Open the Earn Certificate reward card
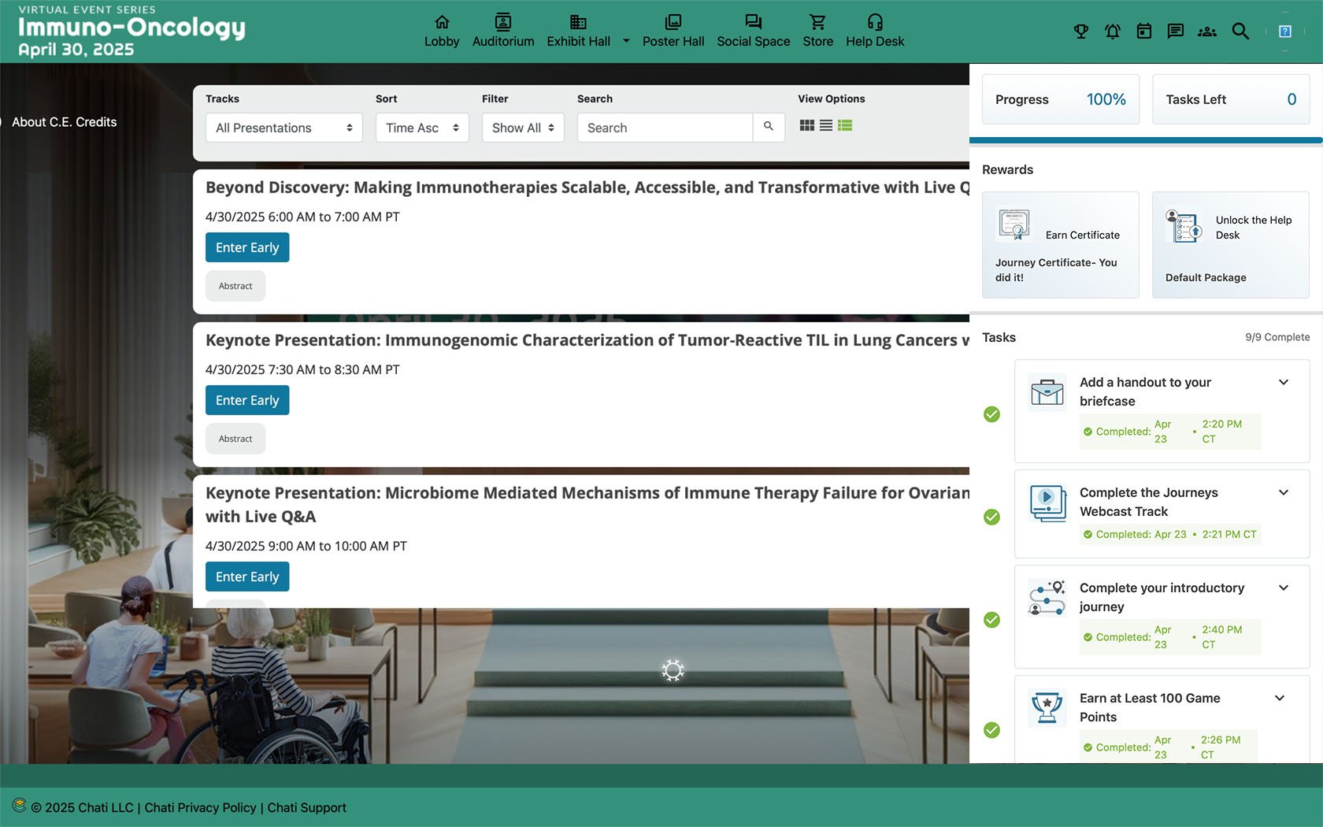Screen dimensions: 1323x827 (1060, 245)
